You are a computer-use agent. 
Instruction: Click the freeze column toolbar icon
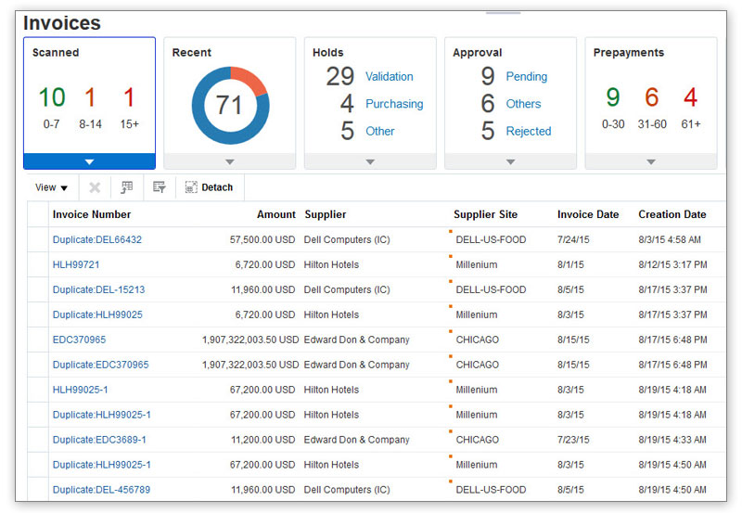pos(127,187)
